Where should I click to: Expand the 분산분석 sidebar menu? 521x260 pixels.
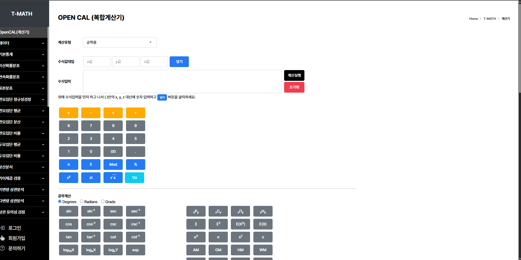[x=22, y=167]
